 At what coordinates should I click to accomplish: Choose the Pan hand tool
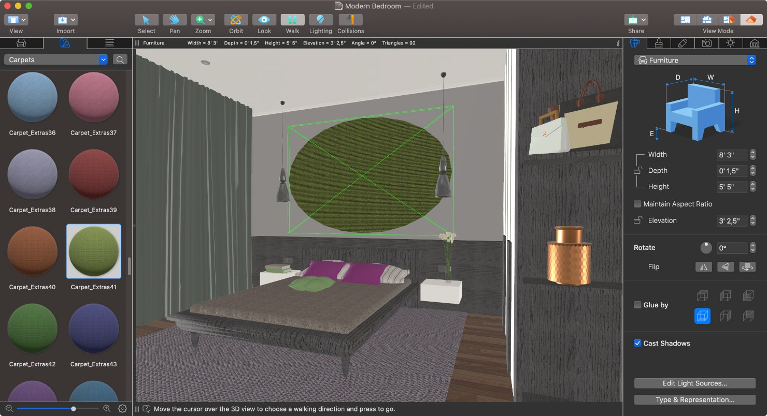coord(175,20)
